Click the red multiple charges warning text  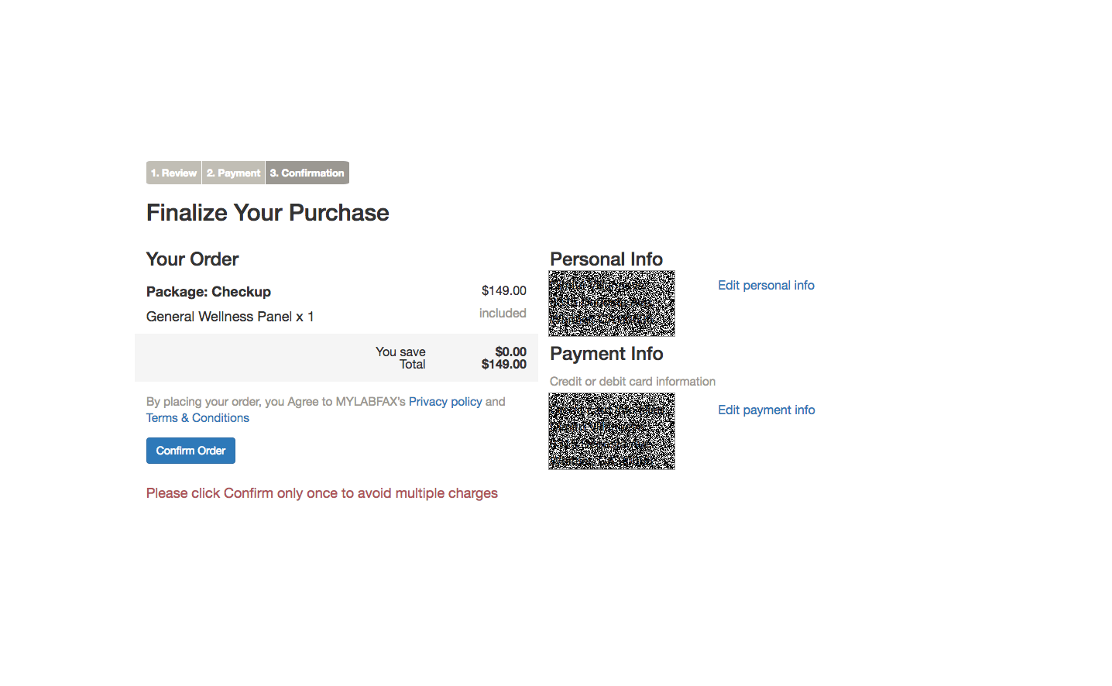point(322,494)
